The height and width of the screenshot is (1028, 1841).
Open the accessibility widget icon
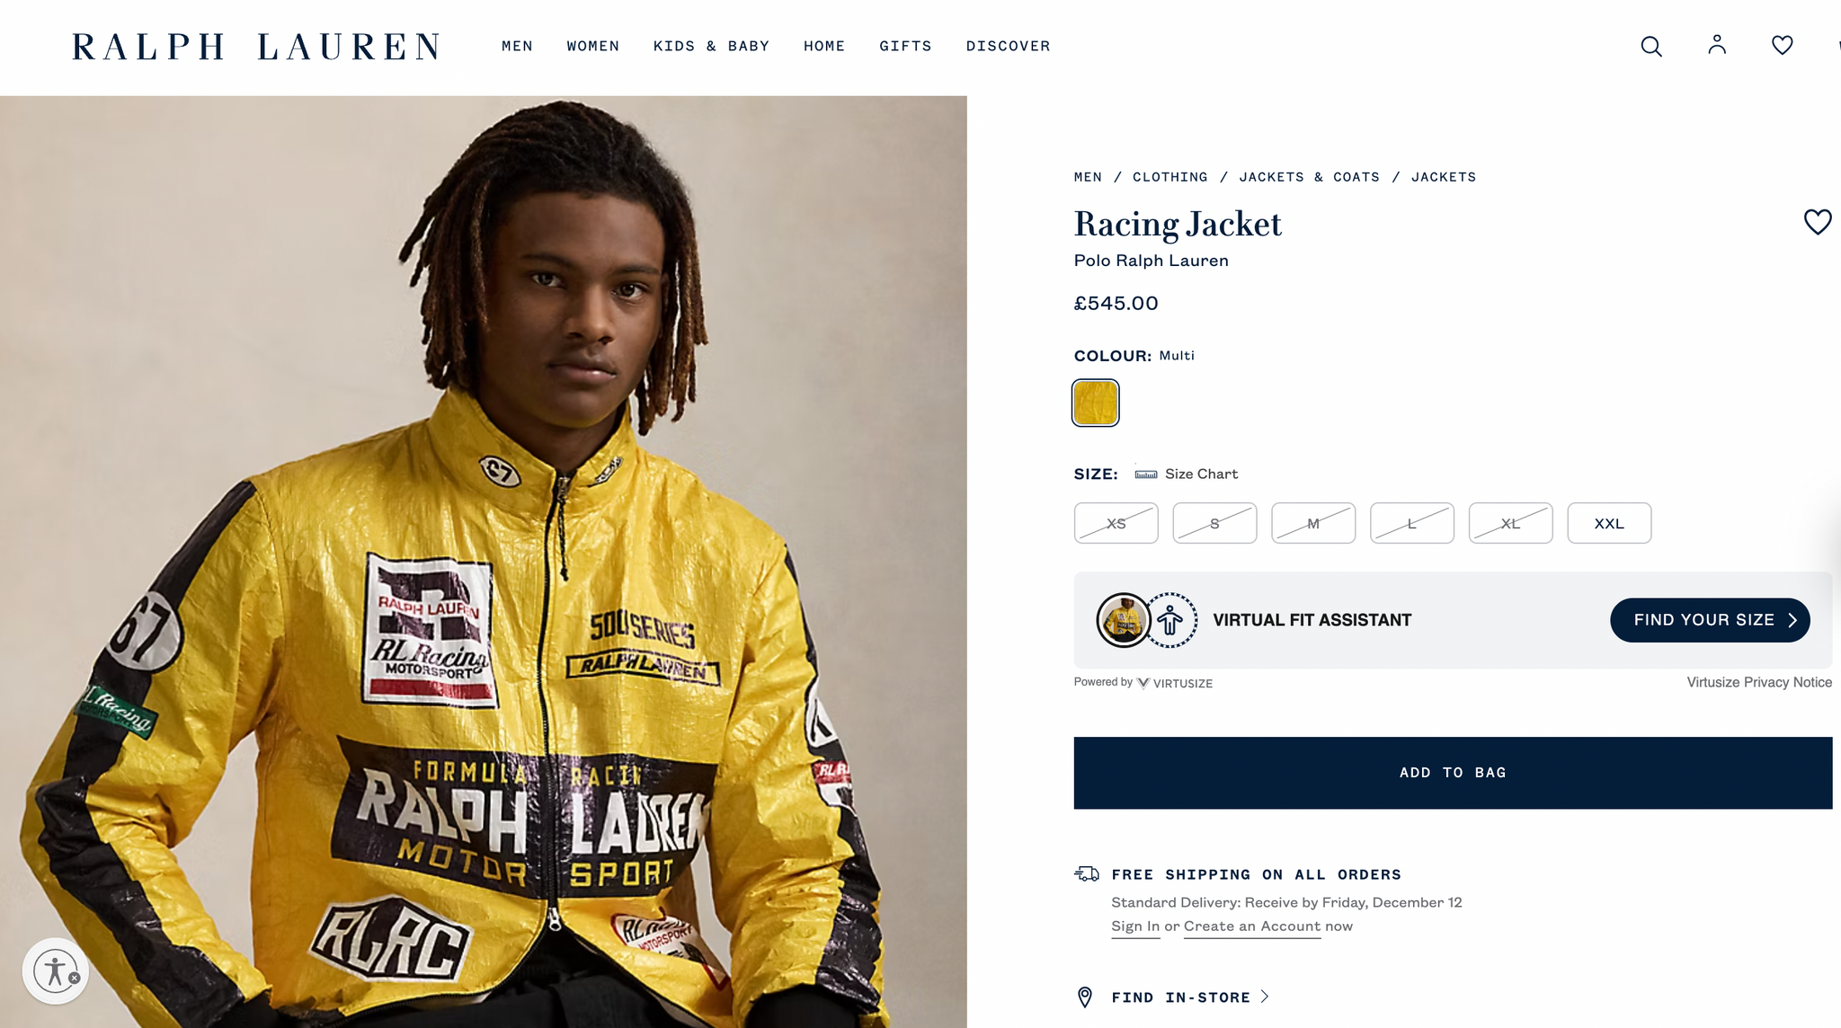pos(56,971)
